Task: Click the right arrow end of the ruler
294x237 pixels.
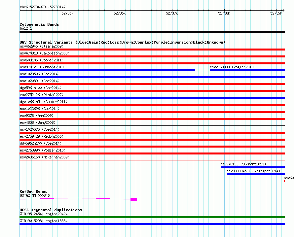Action: tap(284, 11)
